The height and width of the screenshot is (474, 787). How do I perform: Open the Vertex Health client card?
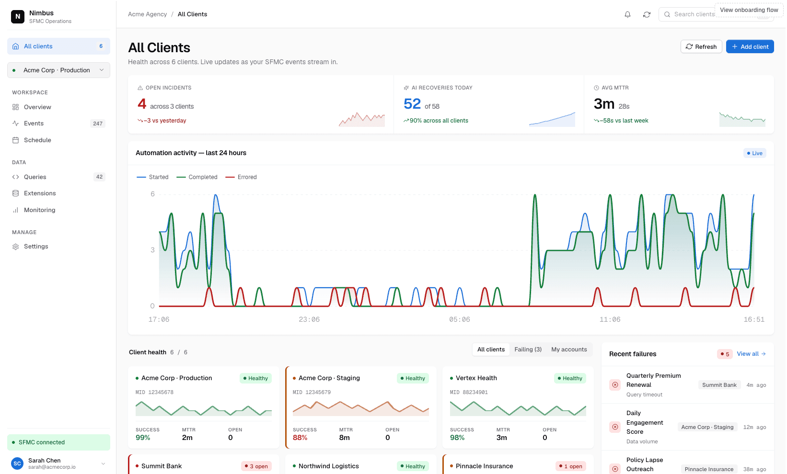(x=518, y=407)
